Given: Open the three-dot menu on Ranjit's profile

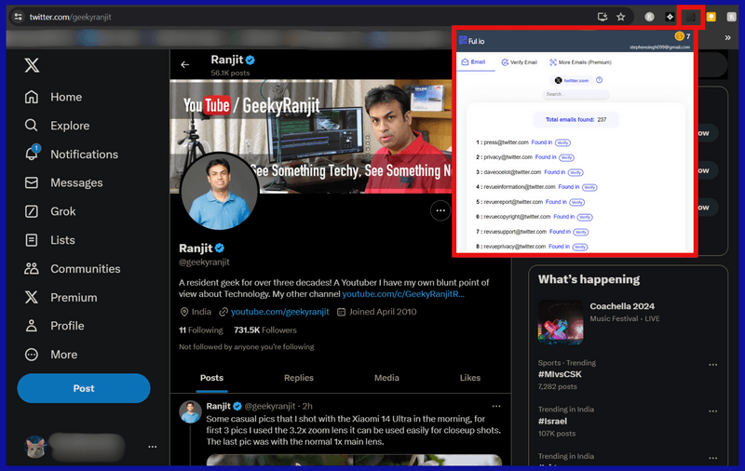Looking at the screenshot, I should click(x=440, y=210).
